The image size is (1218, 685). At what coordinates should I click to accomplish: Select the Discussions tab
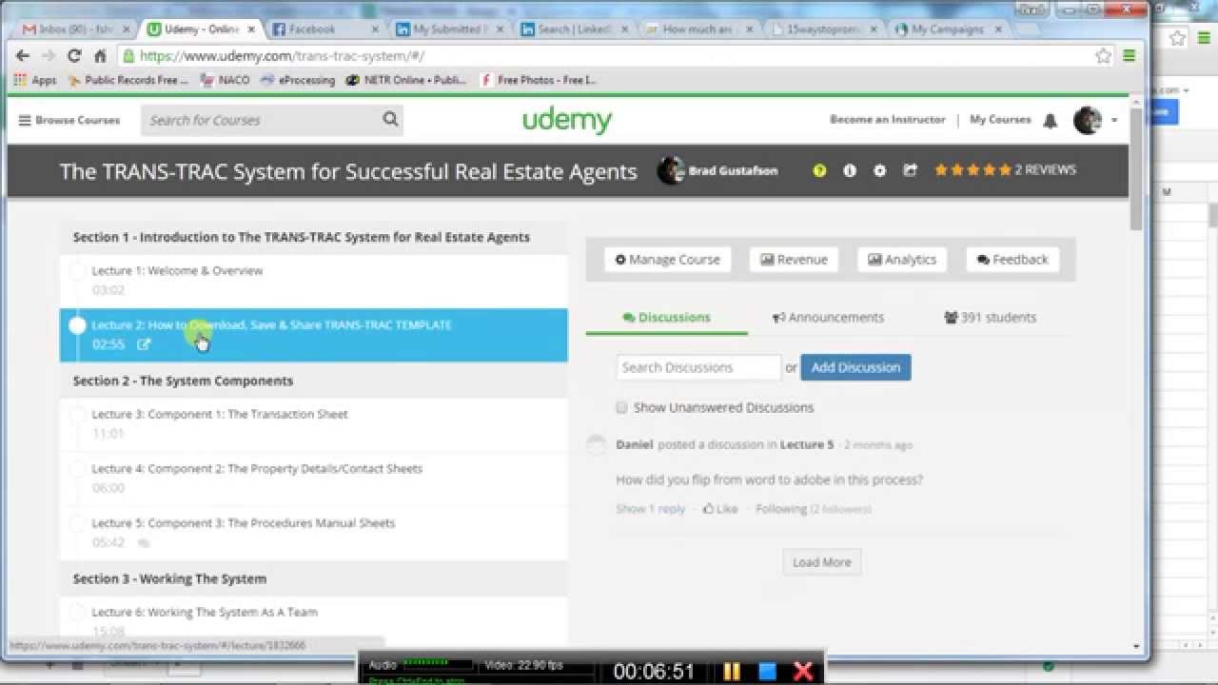[x=667, y=318]
